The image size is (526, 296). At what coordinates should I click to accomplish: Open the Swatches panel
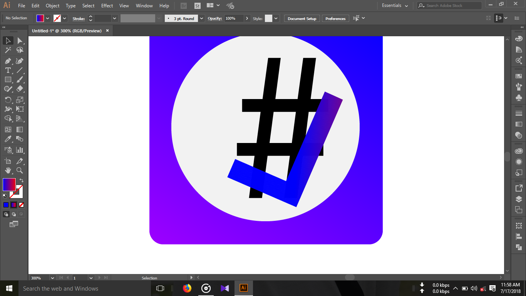pyautogui.click(x=519, y=76)
